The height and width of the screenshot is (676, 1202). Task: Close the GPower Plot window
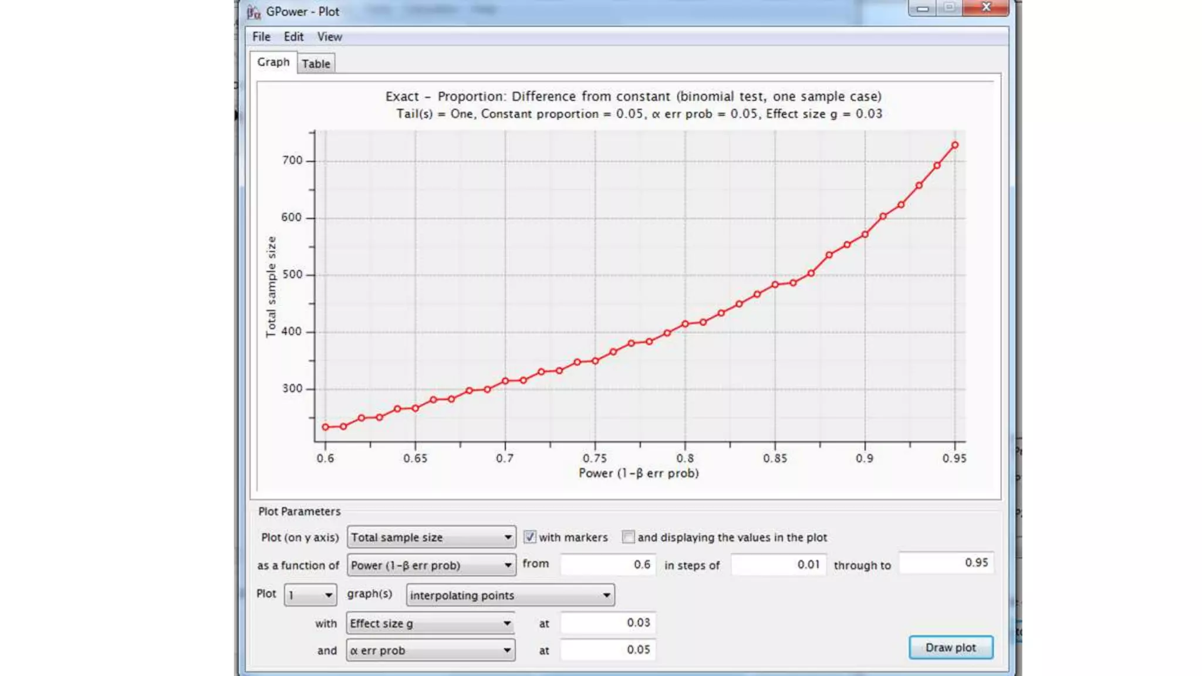(x=986, y=8)
